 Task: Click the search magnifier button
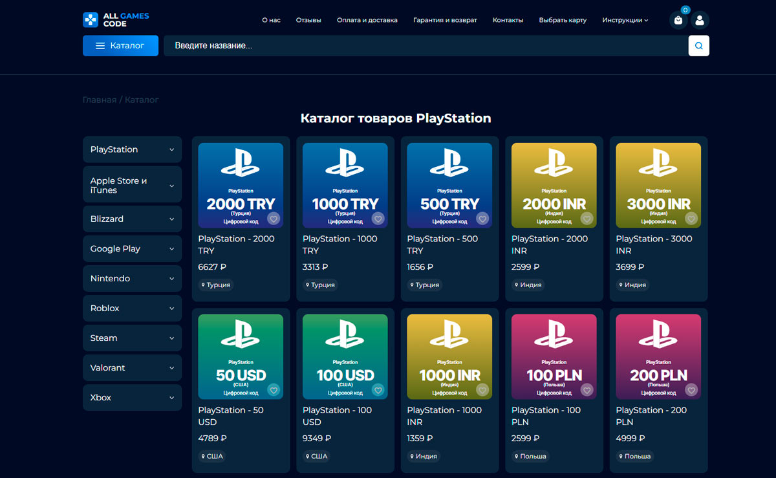(x=698, y=46)
